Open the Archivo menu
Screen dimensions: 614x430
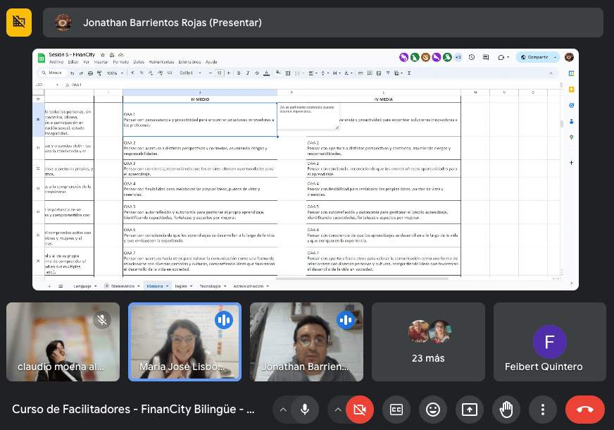(x=56, y=62)
